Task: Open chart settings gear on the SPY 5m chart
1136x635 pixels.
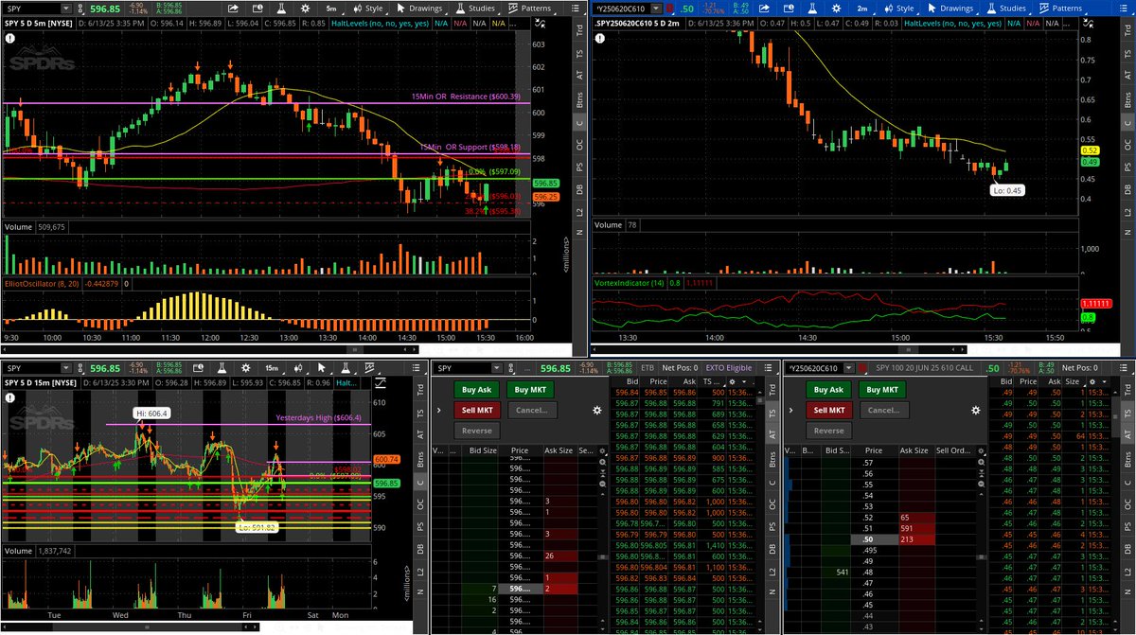Action: (306, 9)
